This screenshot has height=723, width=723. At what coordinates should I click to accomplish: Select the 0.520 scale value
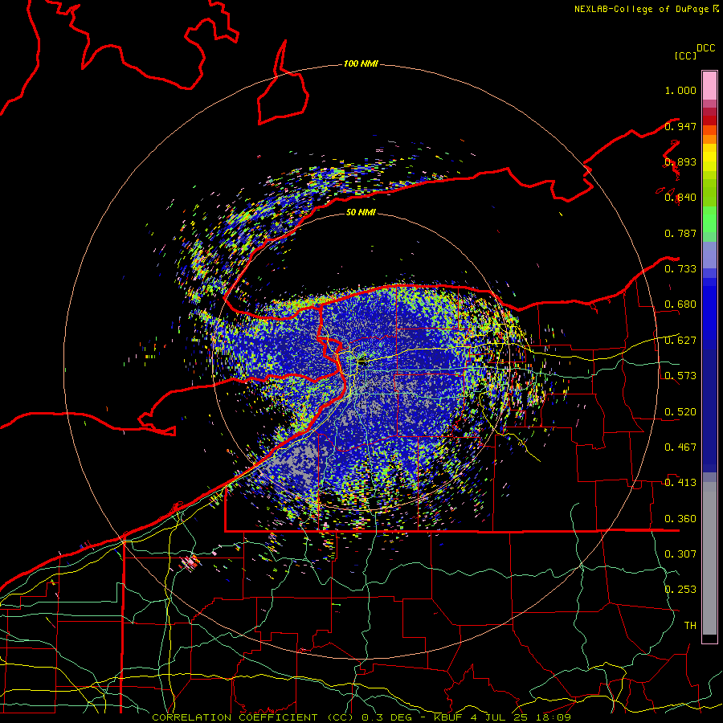coord(680,412)
